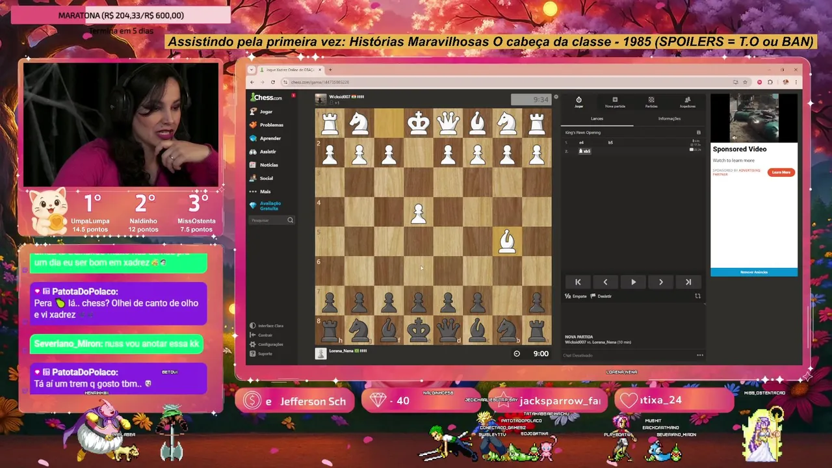Jump to the first move
Viewport: 832px width, 468px height.
(x=578, y=282)
